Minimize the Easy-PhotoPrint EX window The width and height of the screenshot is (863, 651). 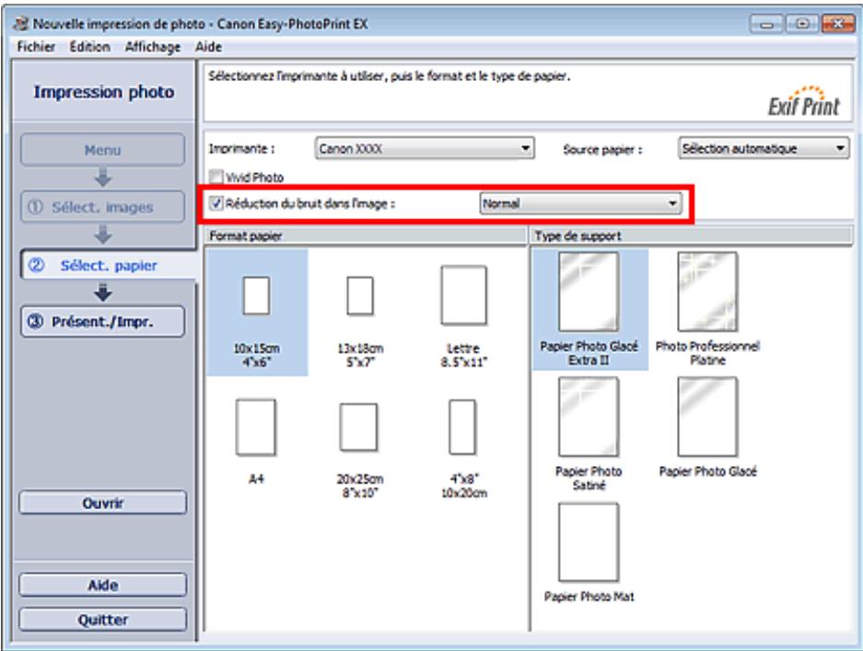[766, 24]
